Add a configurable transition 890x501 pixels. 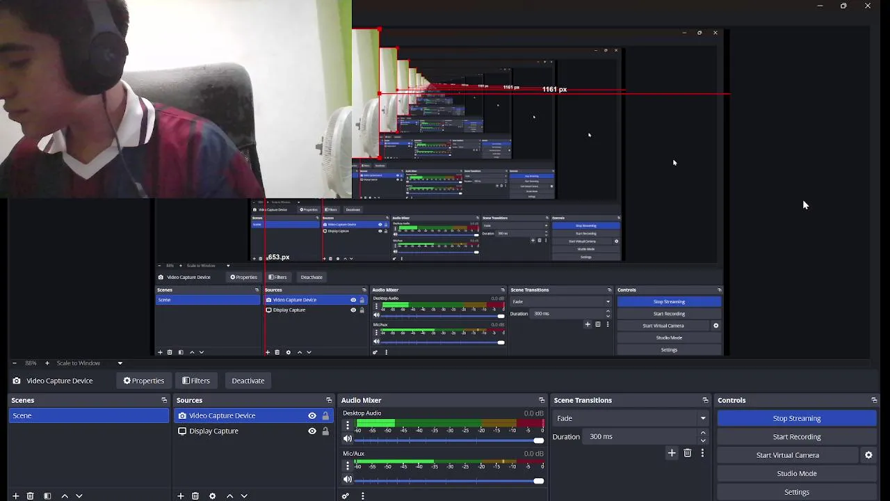click(672, 453)
